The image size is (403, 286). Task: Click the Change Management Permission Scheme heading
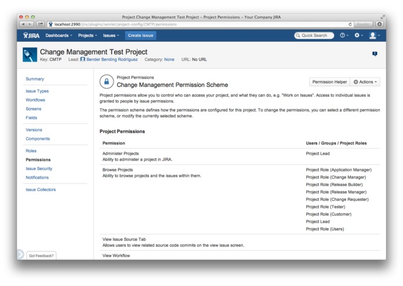172,85
